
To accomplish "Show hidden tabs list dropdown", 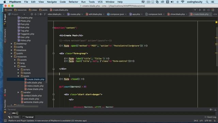I will pos(215,14).
